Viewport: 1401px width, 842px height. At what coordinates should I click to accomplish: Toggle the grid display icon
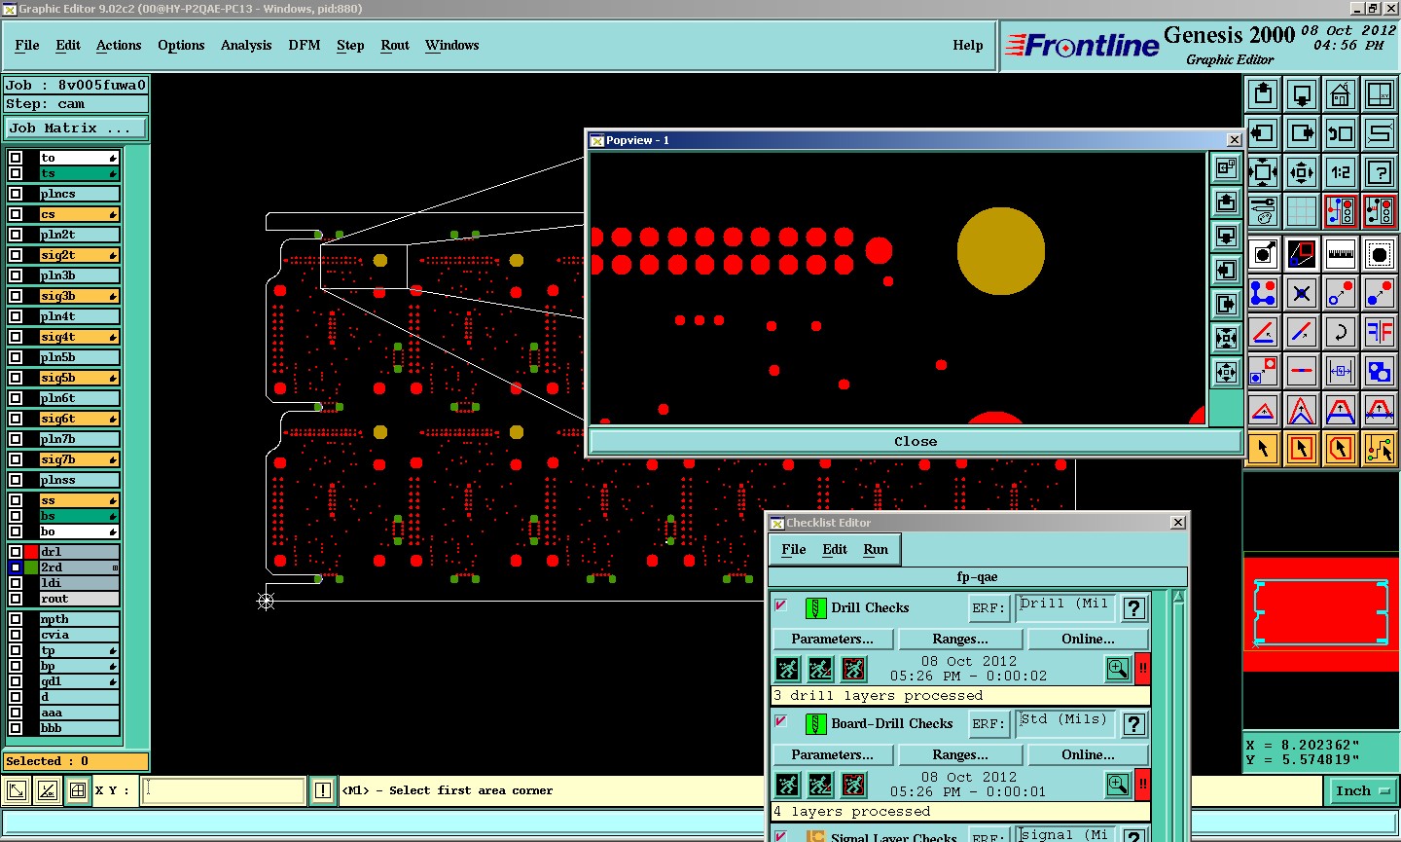click(x=1302, y=211)
